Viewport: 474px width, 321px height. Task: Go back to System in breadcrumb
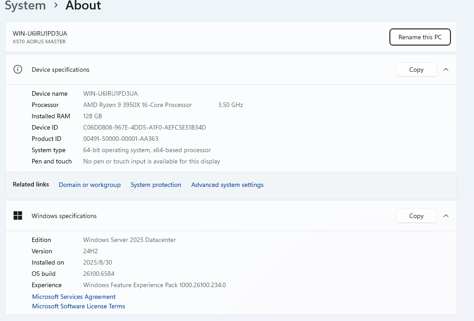click(25, 5)
